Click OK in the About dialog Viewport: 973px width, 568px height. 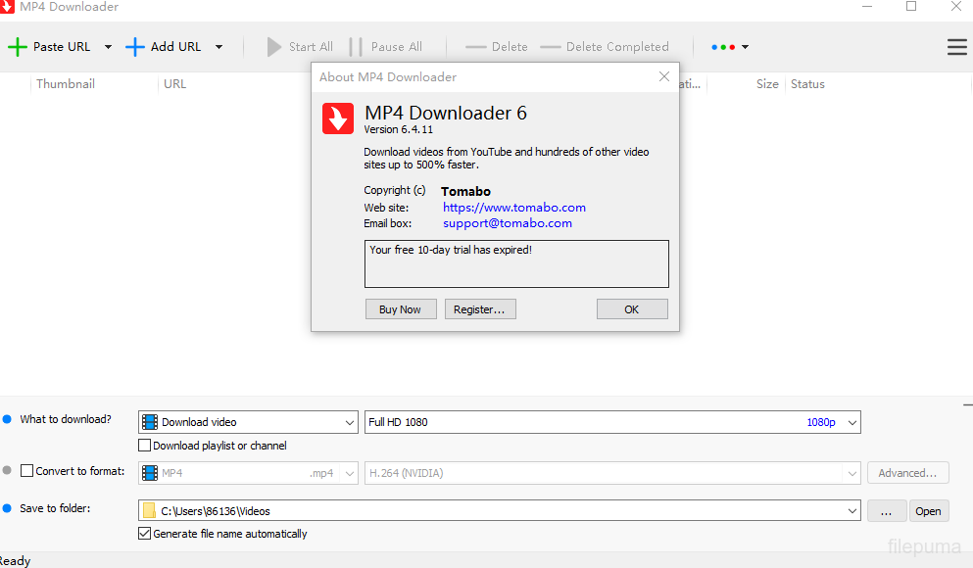click(632, 309)
